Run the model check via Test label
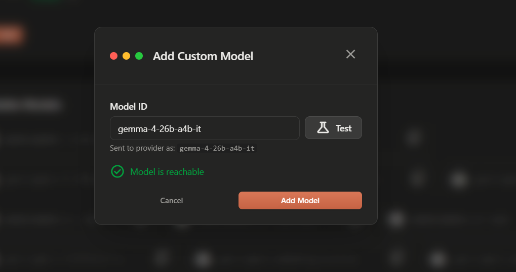The width and height of the screenshot is (516, 272). click(x=343, y=128)
